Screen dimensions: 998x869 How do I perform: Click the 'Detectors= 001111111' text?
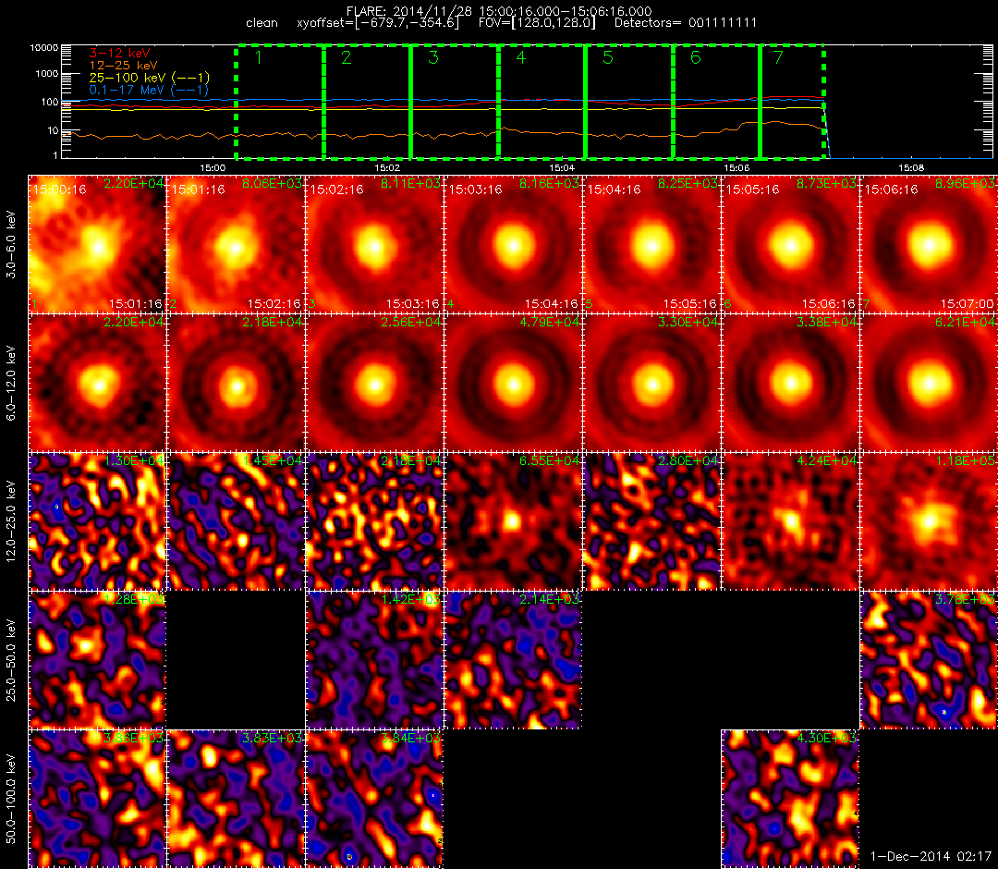(686, 23)
